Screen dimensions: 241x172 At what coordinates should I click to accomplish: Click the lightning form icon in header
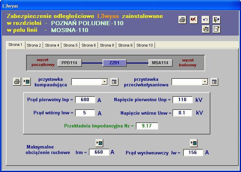tap(206, 29)
